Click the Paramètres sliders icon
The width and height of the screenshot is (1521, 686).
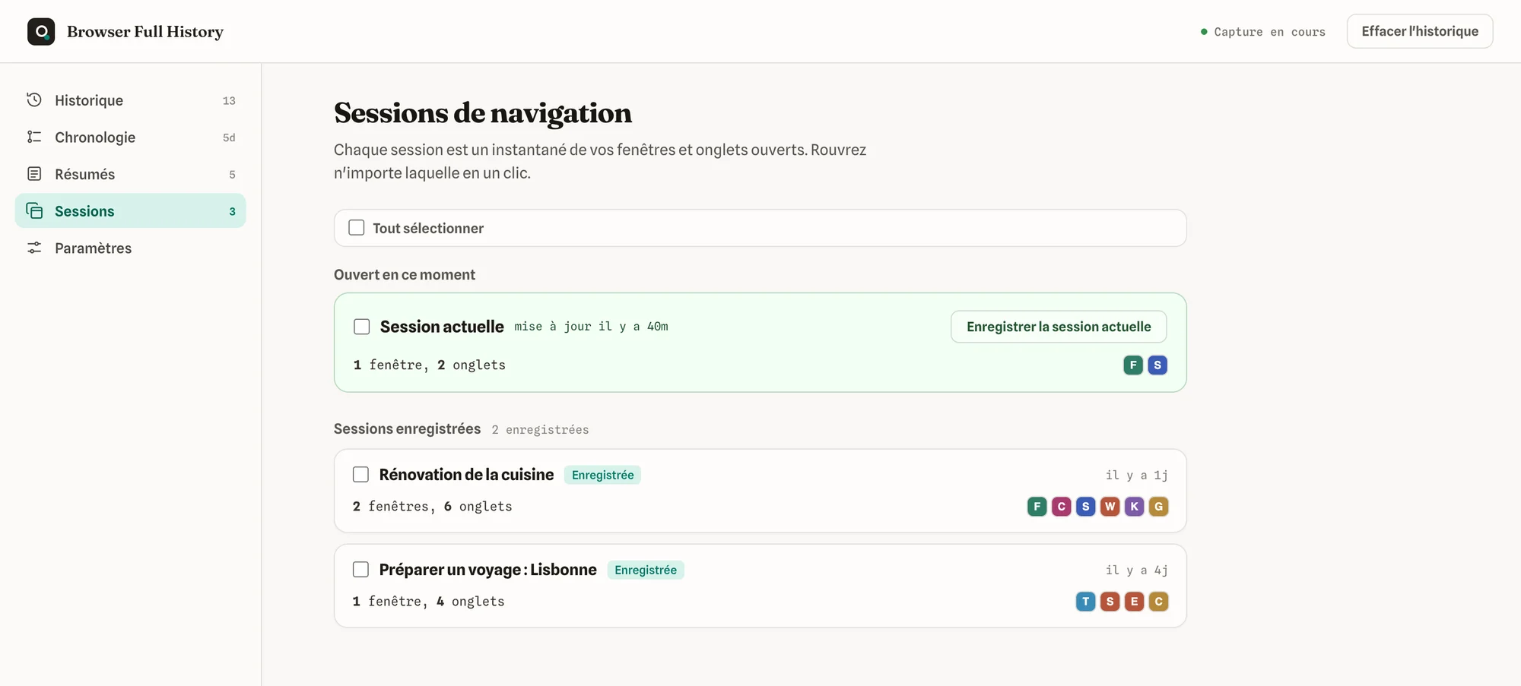click(x=34, y=248)
